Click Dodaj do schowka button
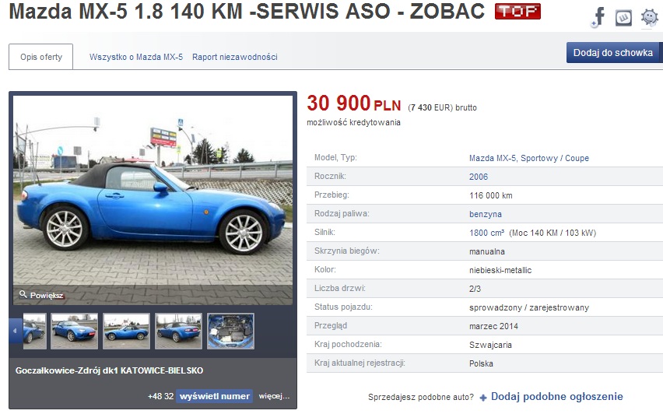Image resolution: width=663 pixels, height=414 pixels. click(x=615, y=52)
